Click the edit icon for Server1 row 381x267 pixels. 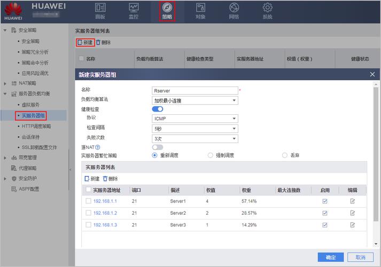(x=353, y=201)
